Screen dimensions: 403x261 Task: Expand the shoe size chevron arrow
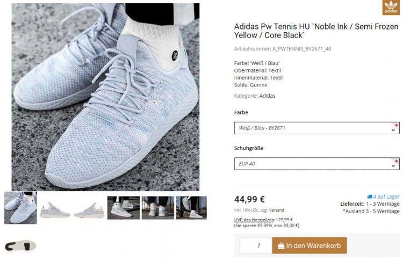coord(393,166)
